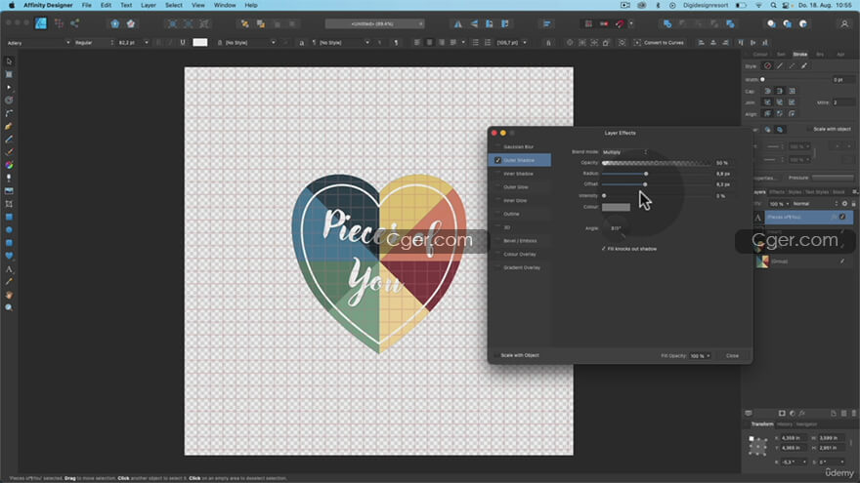Select the Move tool in the left toolbar
The height and width of the screenshot is (483, 860).
click(9, 61)
